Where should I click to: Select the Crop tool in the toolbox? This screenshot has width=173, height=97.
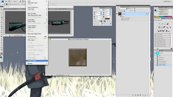click(1, 18)
